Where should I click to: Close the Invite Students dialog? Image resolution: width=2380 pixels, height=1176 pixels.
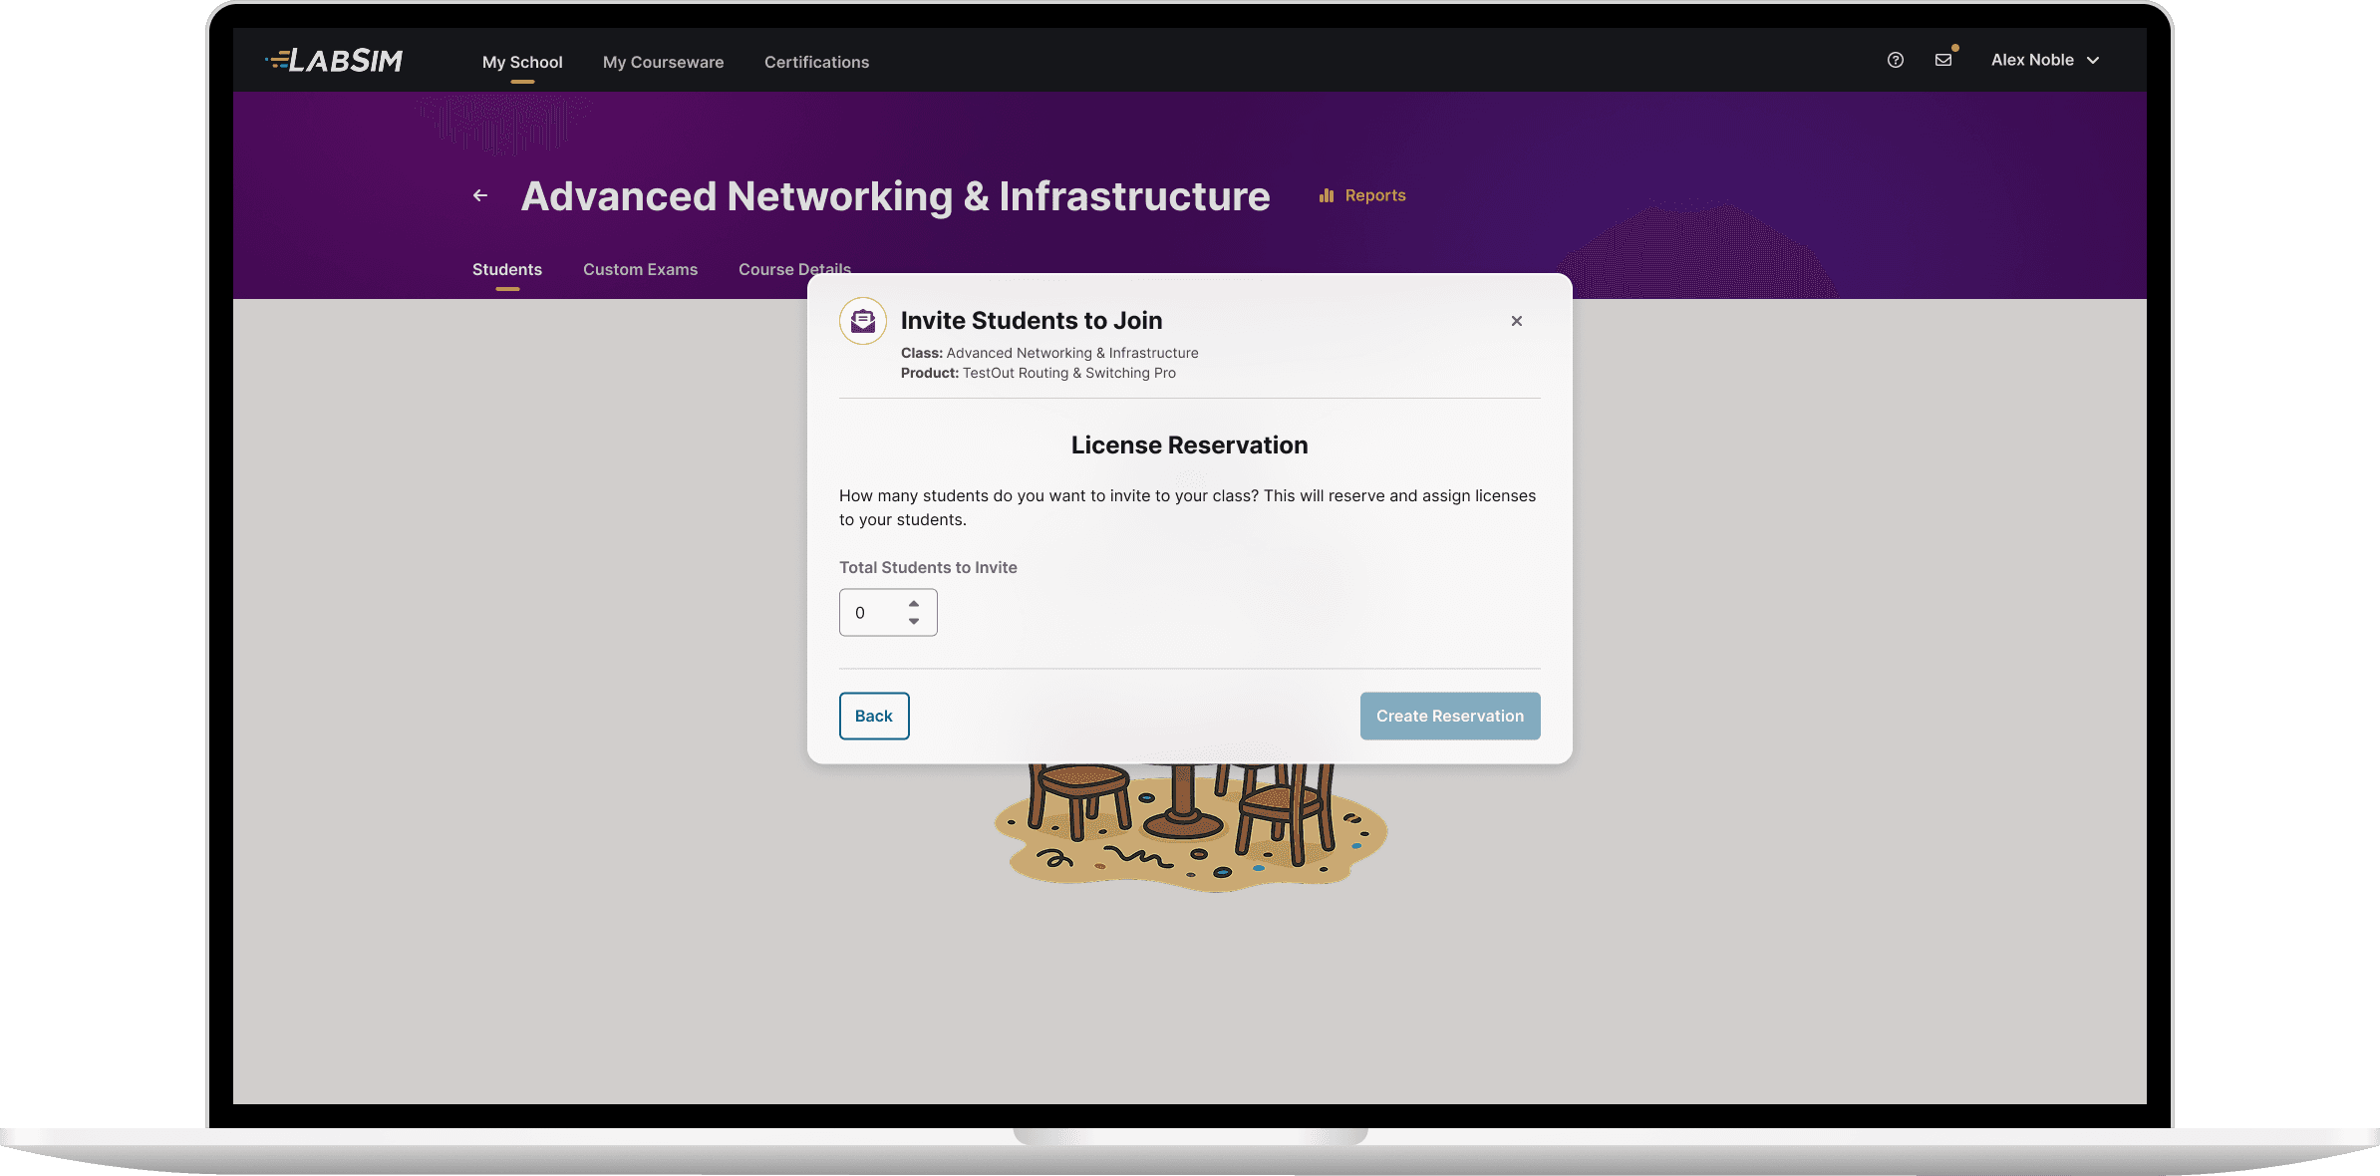point(1516,321)
